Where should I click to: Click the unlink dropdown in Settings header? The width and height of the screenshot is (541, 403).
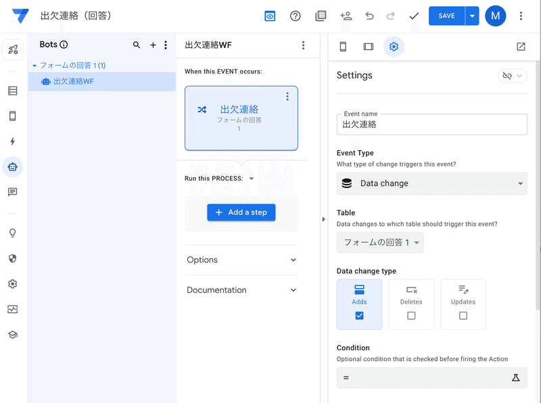513,76
